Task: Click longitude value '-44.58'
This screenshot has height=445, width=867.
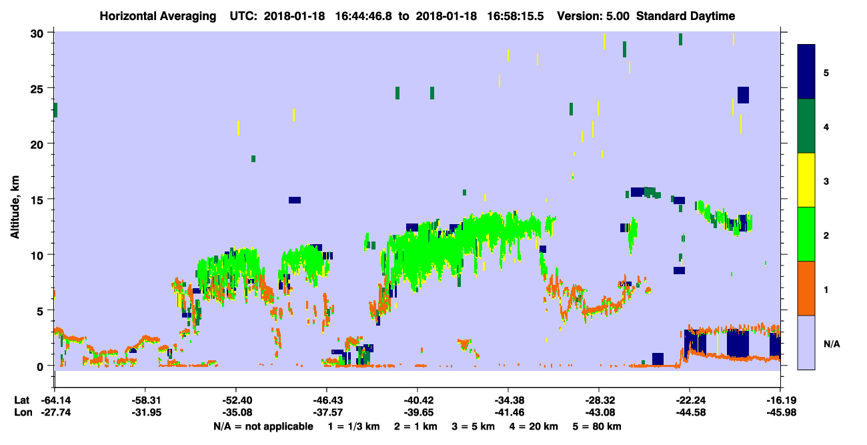Action: pos(690,413)
